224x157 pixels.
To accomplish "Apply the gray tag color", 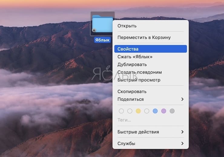I will pos(172,111).
